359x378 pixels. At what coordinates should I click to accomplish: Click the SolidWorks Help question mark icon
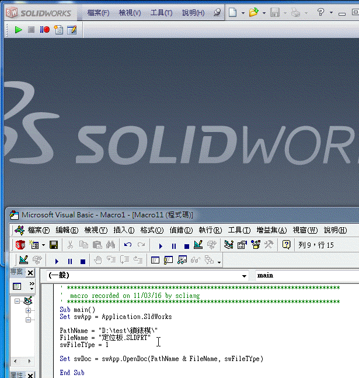pyautogui.click(x=320, y=12)
